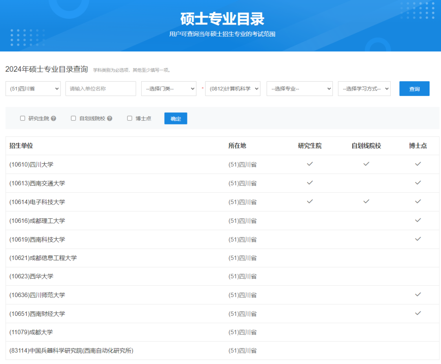Open the (10619)西南科技大学 entry
The image size is (441, 364).
[37, 240]
